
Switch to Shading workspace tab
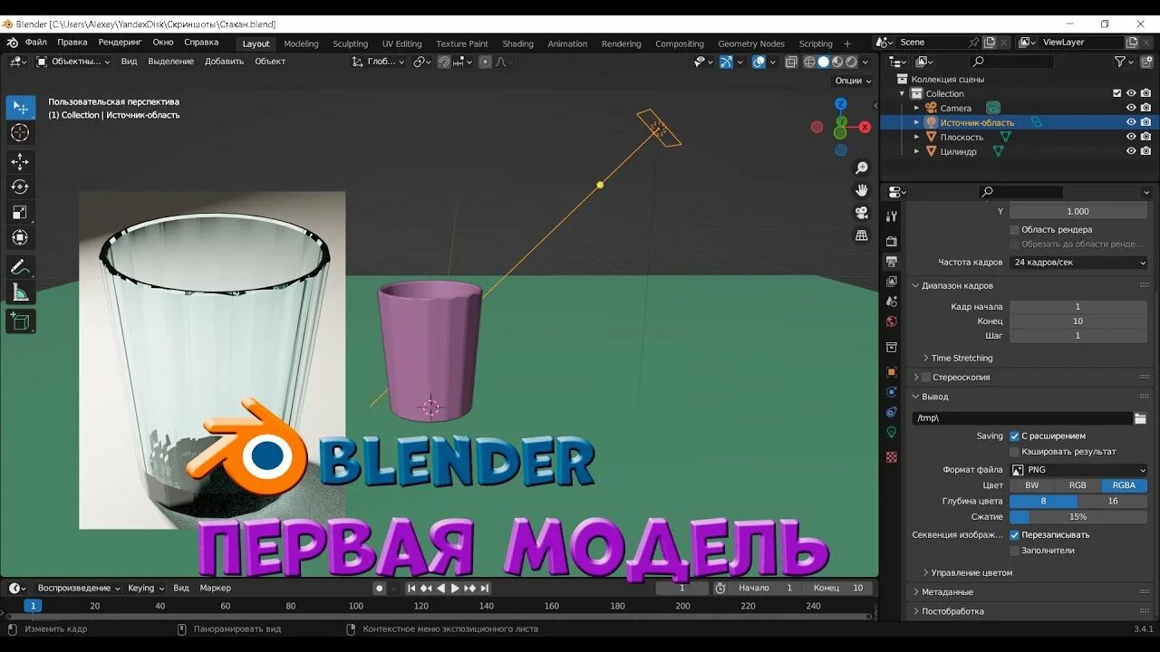(x=518, y=43)
